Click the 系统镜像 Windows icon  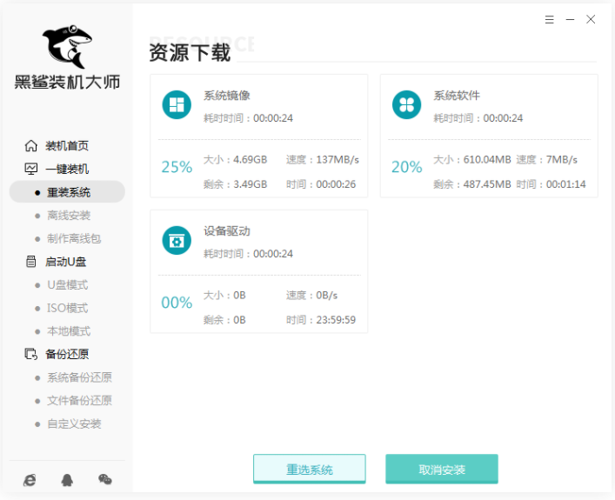[177, 105]
